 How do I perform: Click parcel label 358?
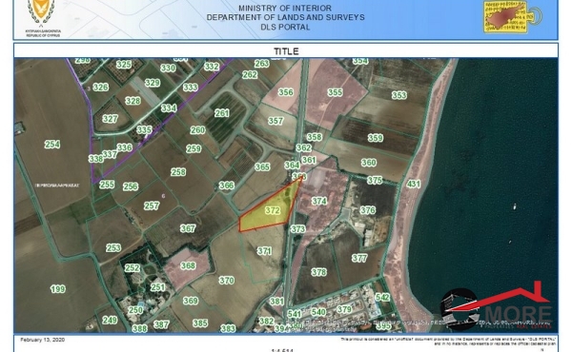(x=314, y=137)
